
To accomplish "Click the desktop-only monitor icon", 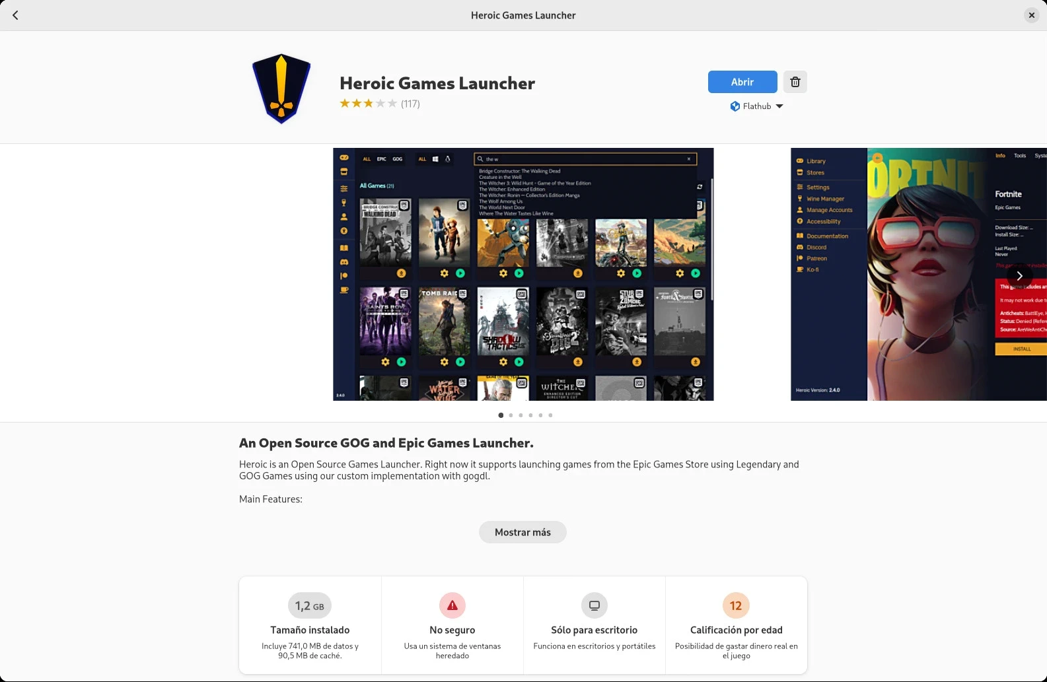I will pyautogui.click(x=595, y=605).
